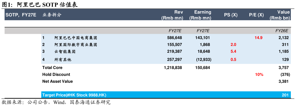
Task: Select row label 云智能集团
Action: click(x=65, y=52)
